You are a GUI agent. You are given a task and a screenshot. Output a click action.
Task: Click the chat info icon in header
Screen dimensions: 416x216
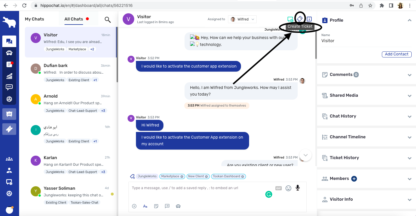(309, 19)
